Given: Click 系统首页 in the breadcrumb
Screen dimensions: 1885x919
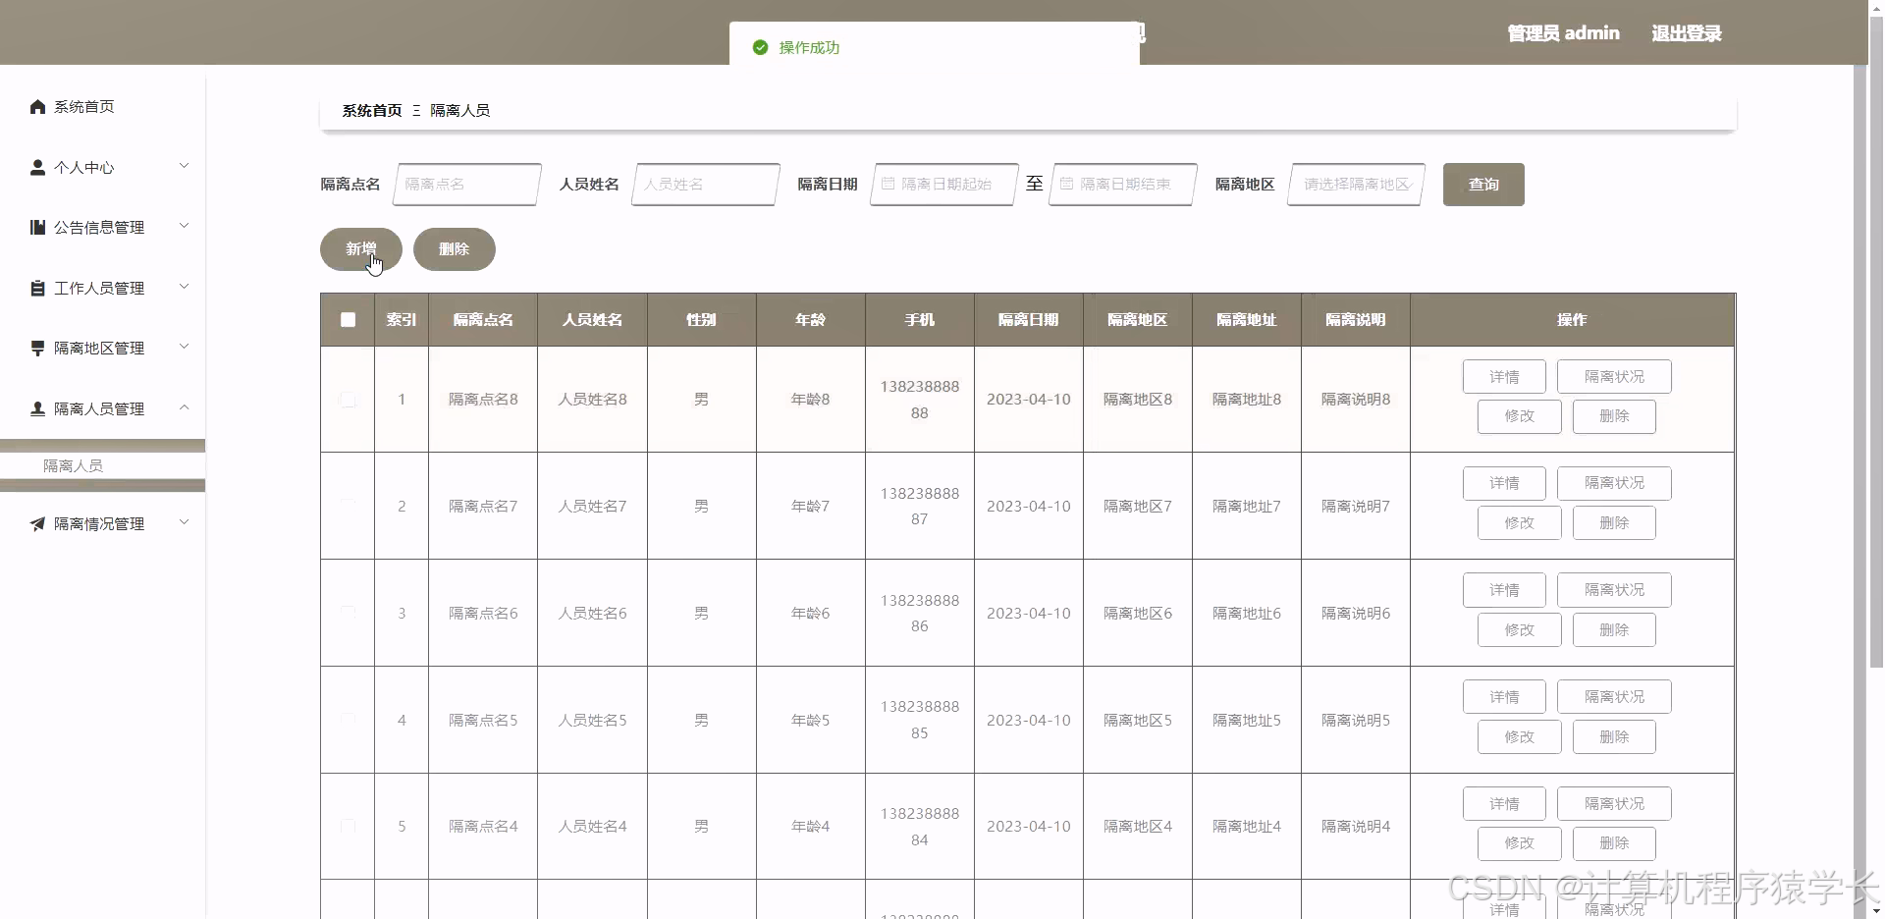Looking at the screenshot, I should coord(372,111).
